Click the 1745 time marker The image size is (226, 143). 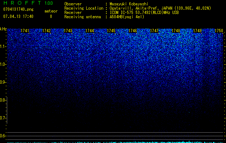(x=111, y=31)
